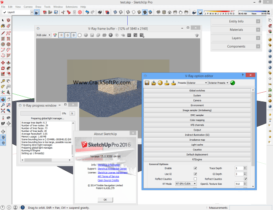This screenshot has width=273, height=210.
Task: Expand the Environment rollout
Action: click(197, 105)
